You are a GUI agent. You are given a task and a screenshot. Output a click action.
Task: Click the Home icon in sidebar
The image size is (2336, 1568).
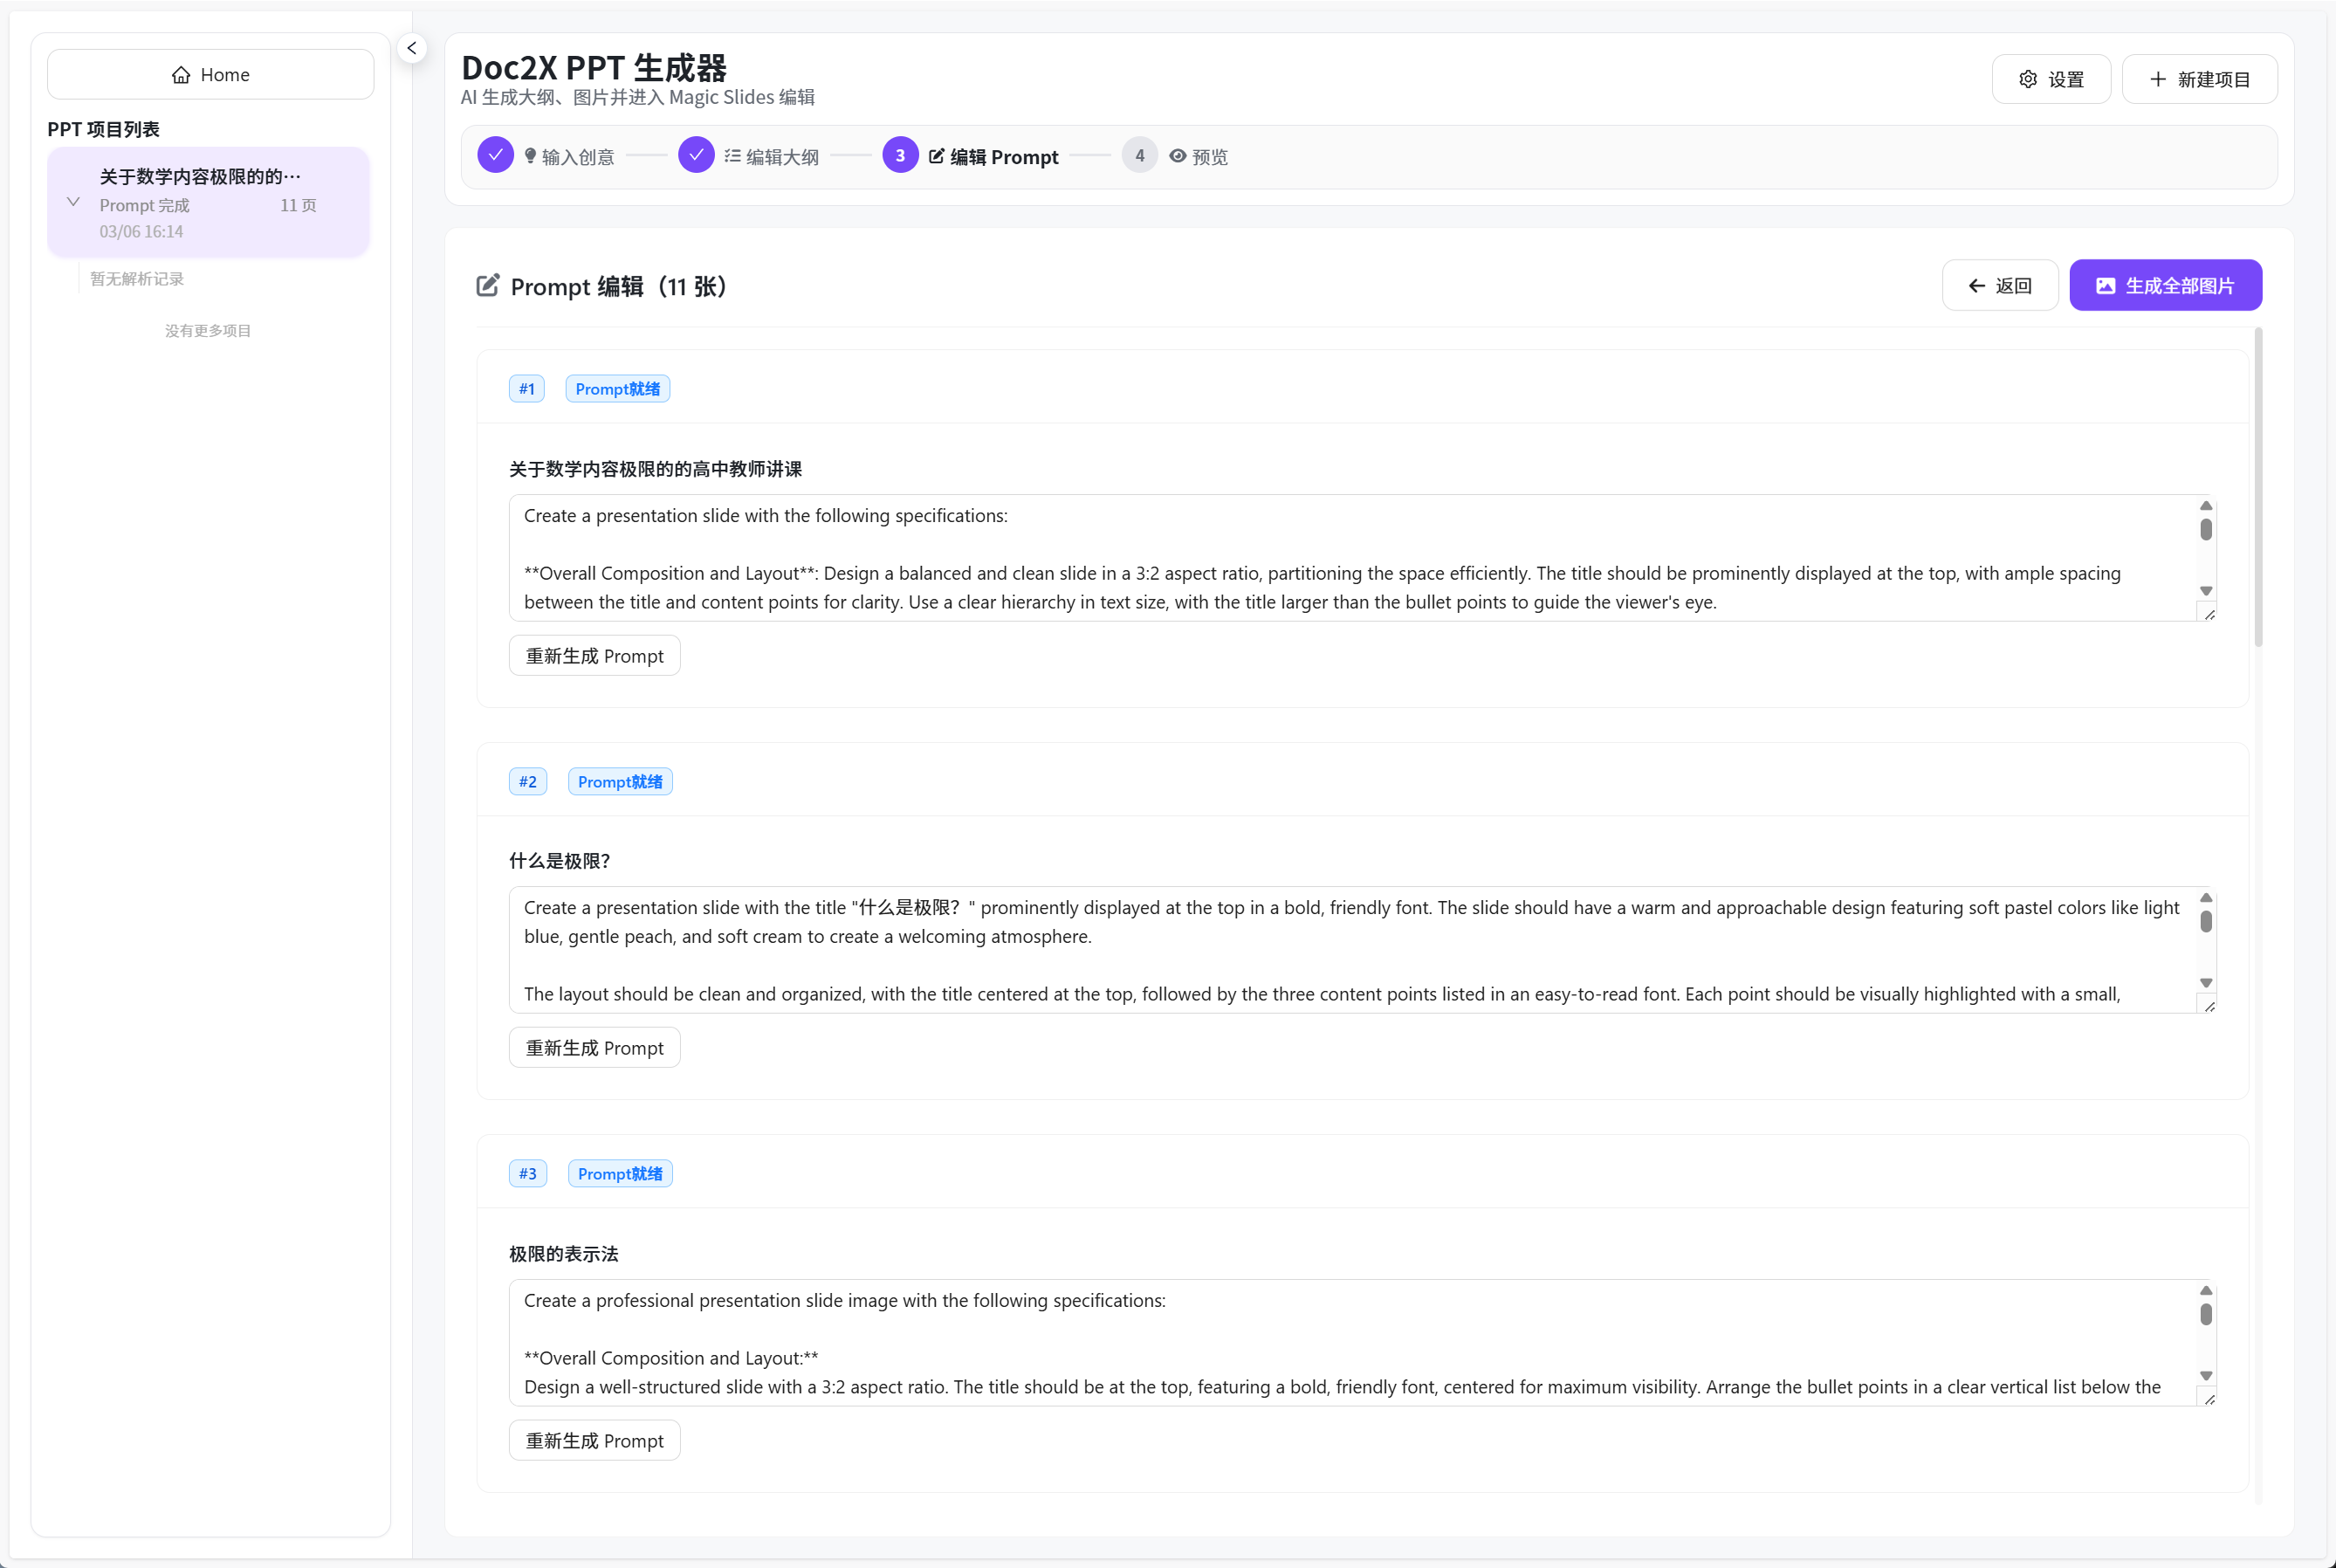tap(181, 75)
